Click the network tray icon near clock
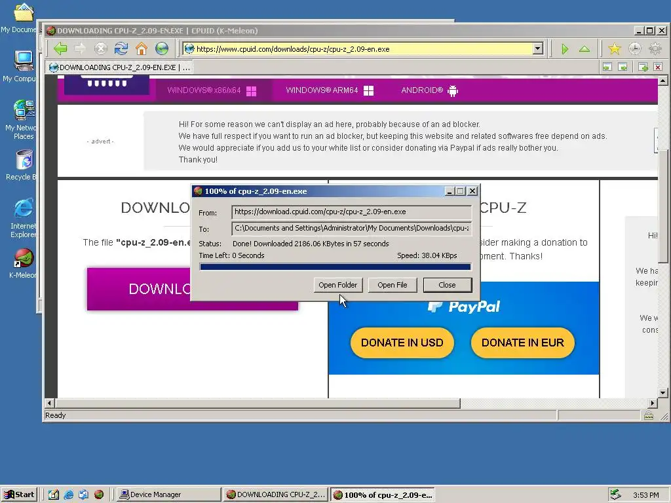Screen dimensions: 671x503 pyautogui.click(x=615, y=494)
